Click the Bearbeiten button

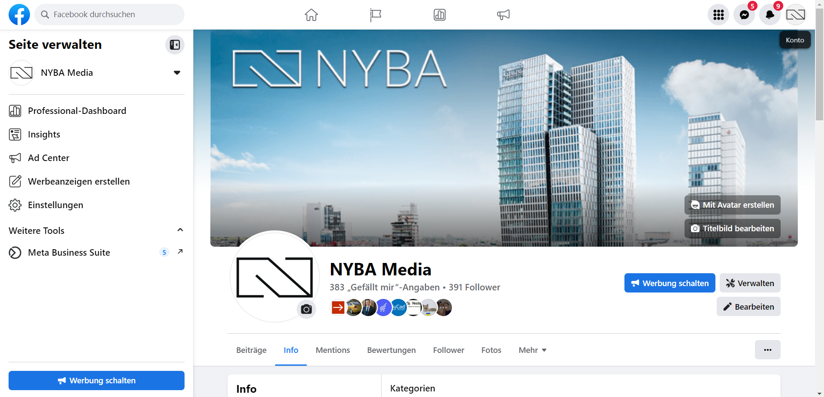748,307
